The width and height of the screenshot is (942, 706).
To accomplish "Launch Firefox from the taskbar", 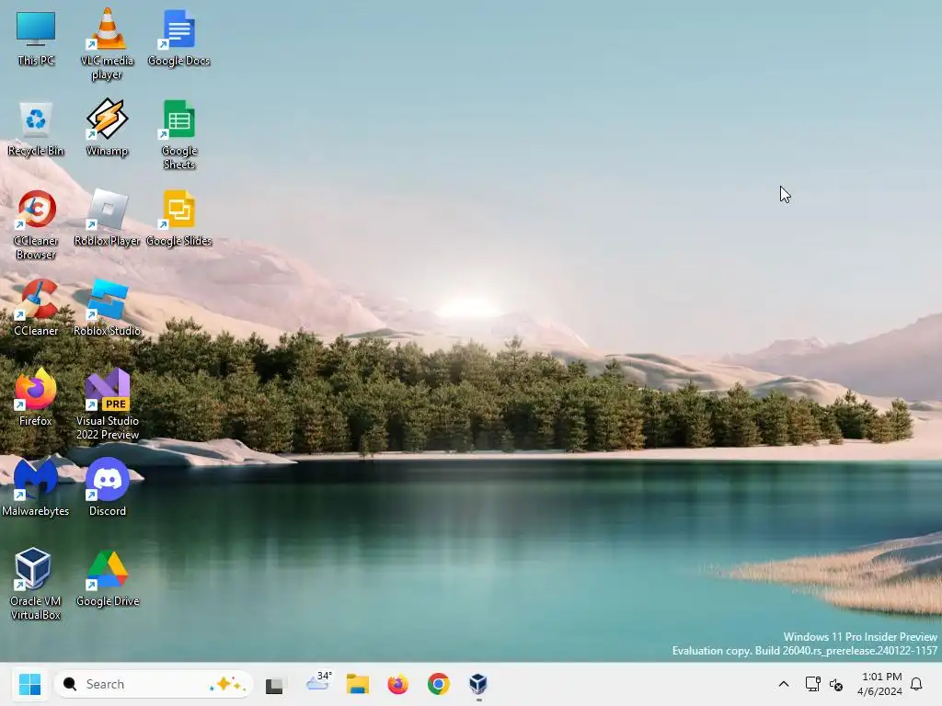I will coord(397,684).
